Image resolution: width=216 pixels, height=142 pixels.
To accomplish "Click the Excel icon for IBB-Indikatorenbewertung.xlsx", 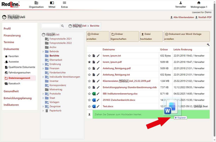I will coord(94,94).
